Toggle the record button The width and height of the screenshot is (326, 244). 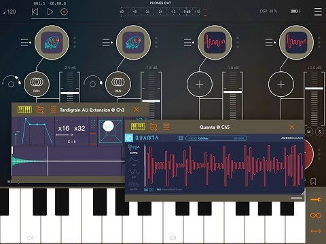coord(64,12)
